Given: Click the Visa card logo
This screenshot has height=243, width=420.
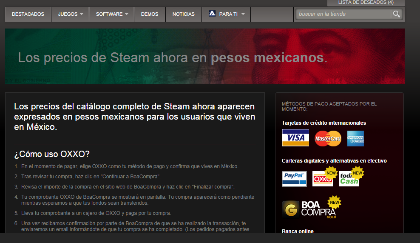Looking at the screenshot, I should click(x=295, y=138).
